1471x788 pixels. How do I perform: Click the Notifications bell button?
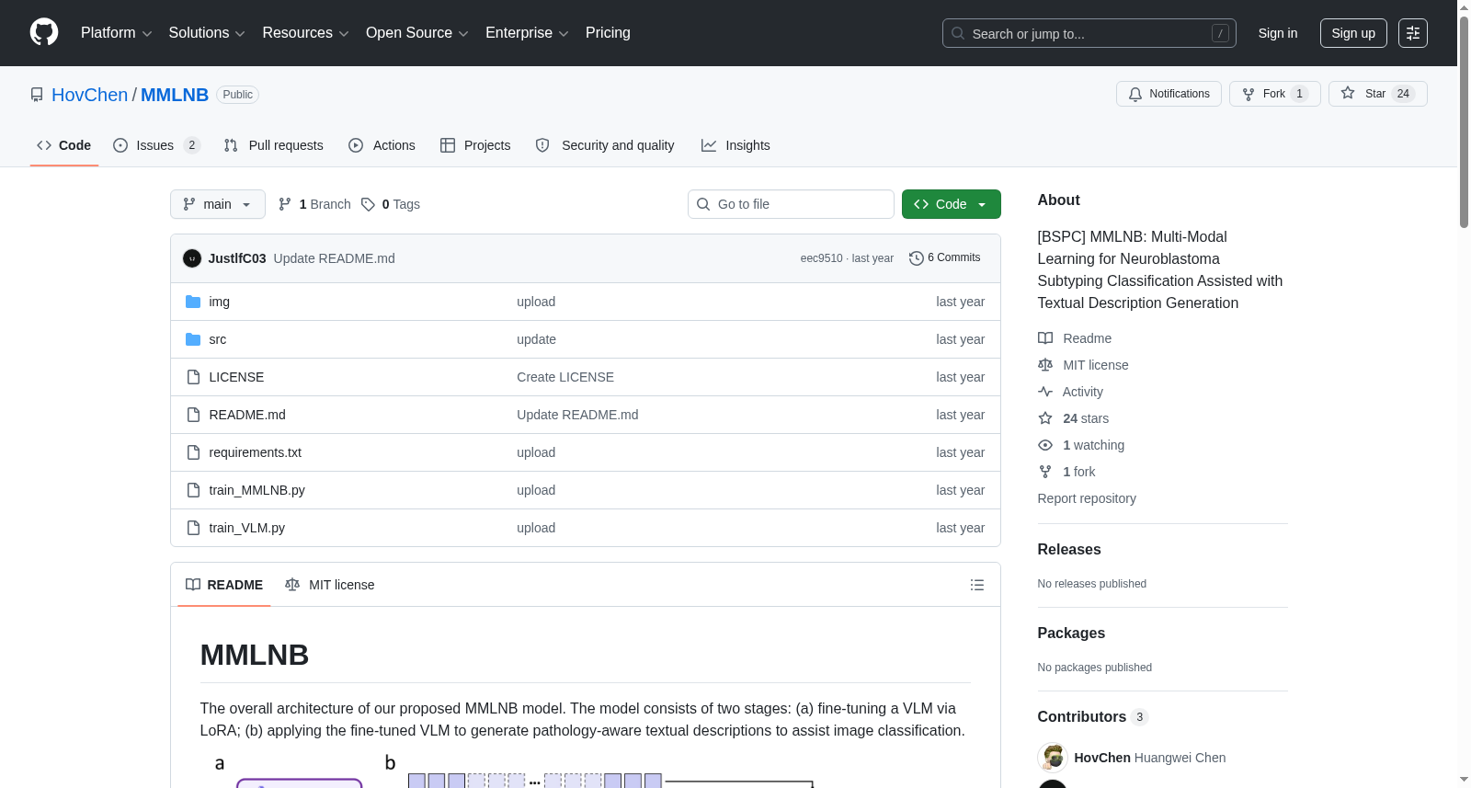coord(1169,94)
